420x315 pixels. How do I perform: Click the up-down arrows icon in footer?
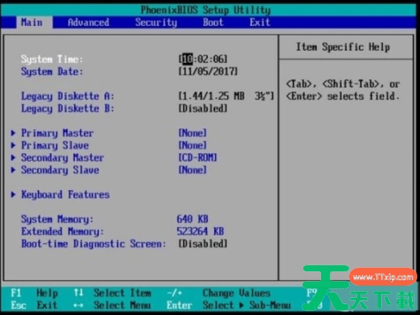pyautogui.click(x=79, y=292)
